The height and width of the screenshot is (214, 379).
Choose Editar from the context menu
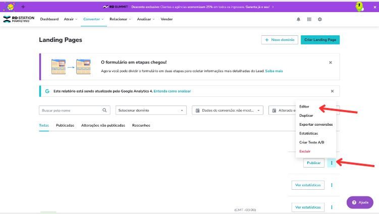tap(304, 106)
